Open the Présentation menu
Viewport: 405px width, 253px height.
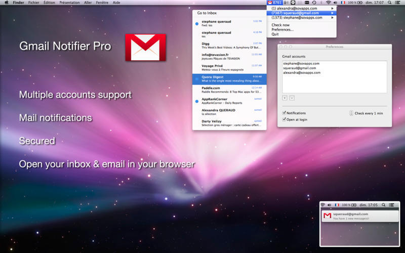[69, 3]
